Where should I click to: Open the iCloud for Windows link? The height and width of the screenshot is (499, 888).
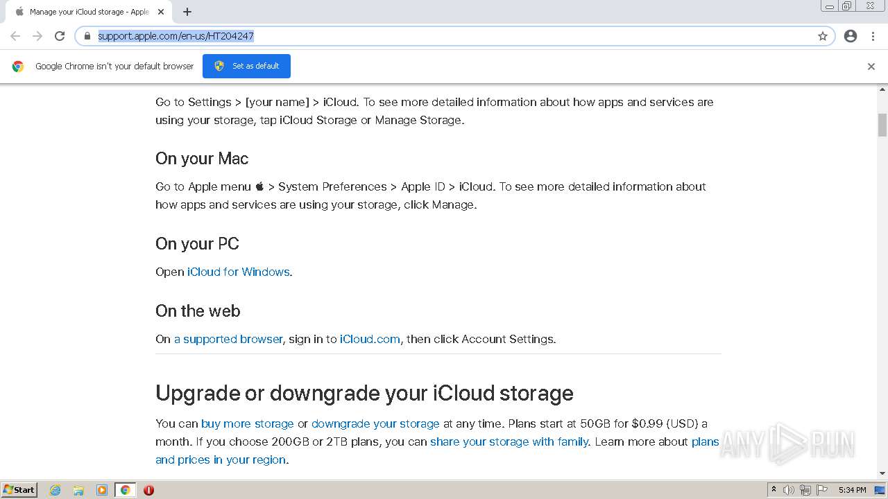238,272
